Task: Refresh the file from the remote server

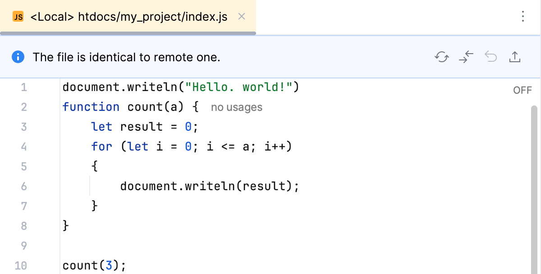Action: [x=442, y=57]
